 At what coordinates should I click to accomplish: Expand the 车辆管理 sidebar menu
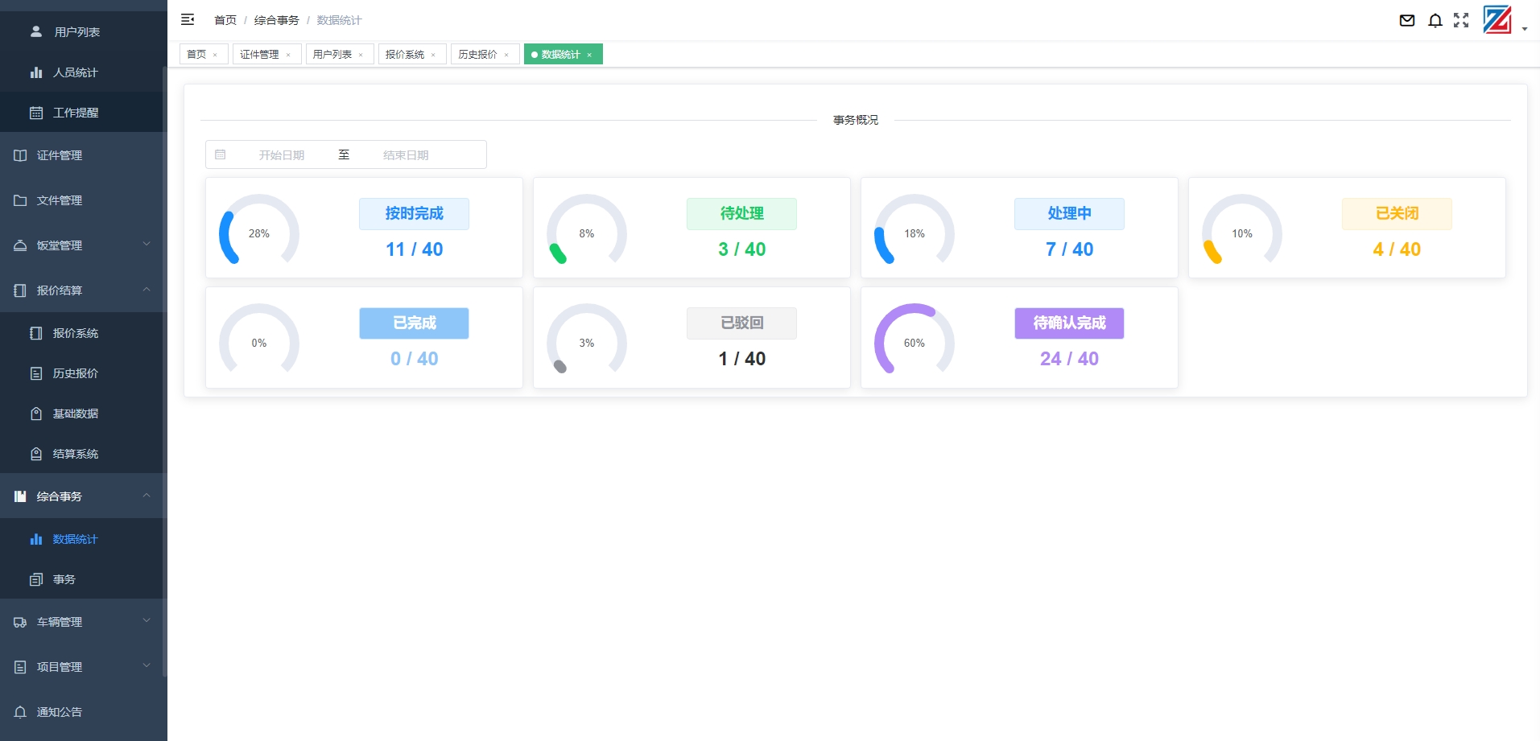(81, 621)
